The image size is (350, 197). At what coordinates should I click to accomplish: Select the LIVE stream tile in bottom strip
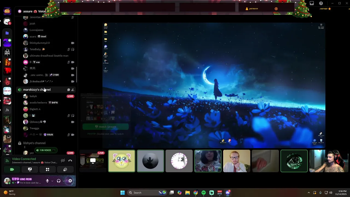point(93,161)
